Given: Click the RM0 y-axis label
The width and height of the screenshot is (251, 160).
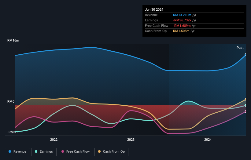Looking at the screenshot, I should (x=11, y=101).
